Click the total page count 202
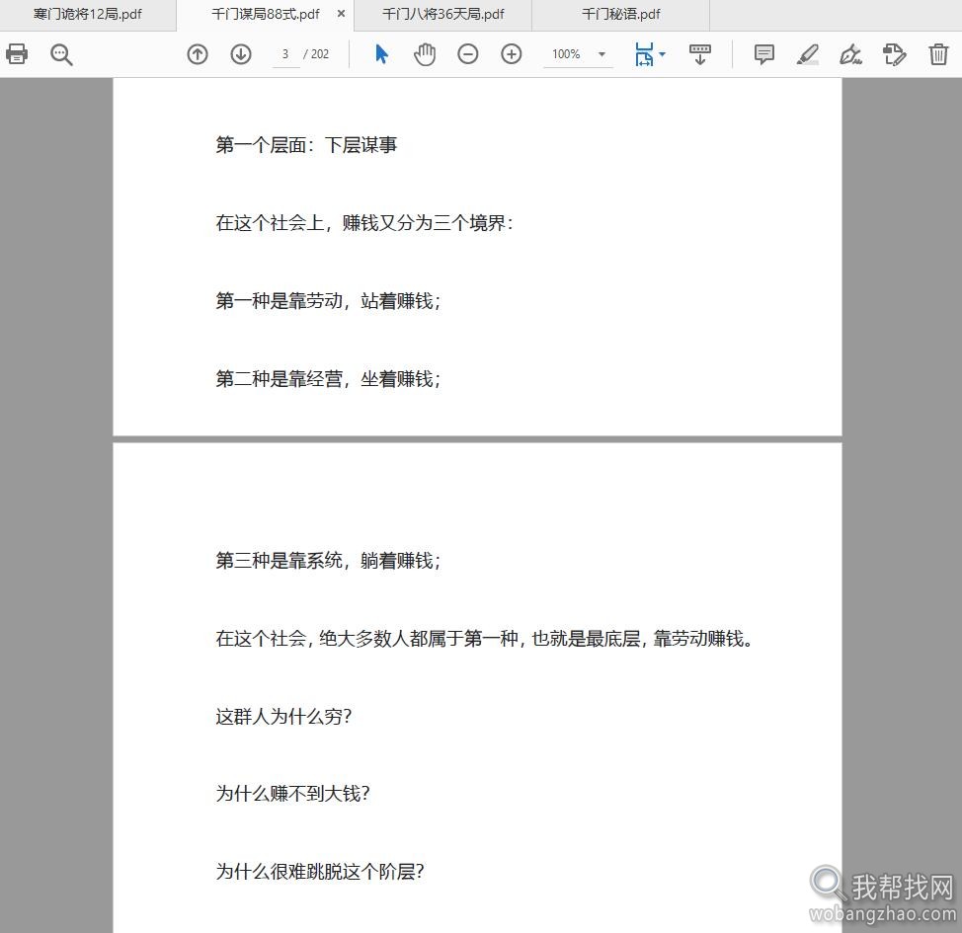Screen dimensions: 962x933 click(x=320, y=54)
